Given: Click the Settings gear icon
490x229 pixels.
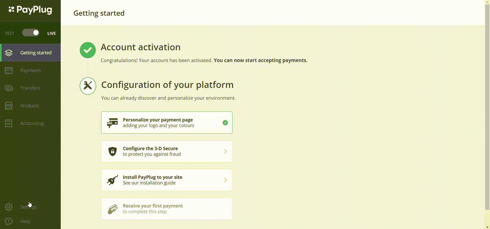Looking at the screenshot, I should [9, 207].
